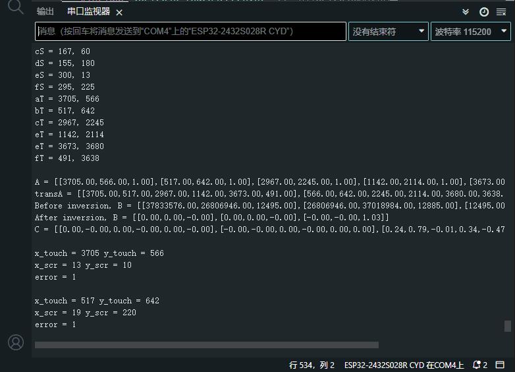Click the 'After inversion, B' output line

[x=211, y=218]
